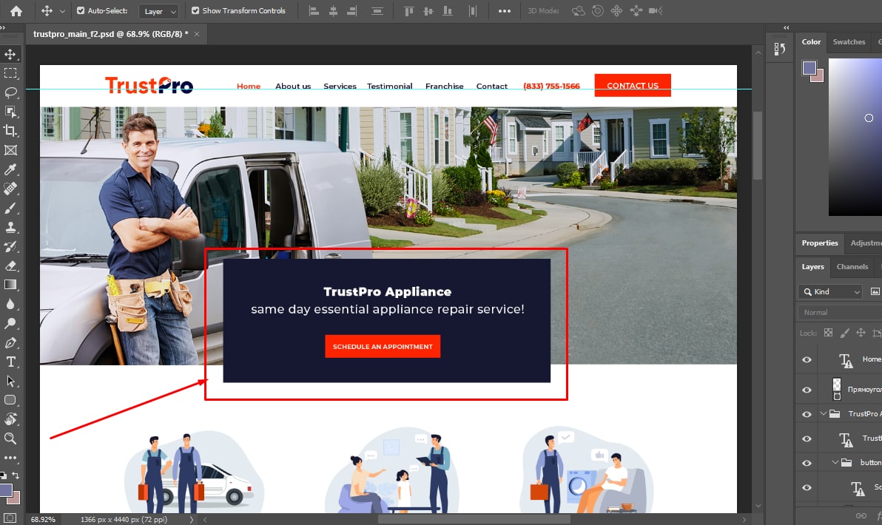The image size is (882, 525).
Task: Select the Layers tab
Action: tap(812, 267)
